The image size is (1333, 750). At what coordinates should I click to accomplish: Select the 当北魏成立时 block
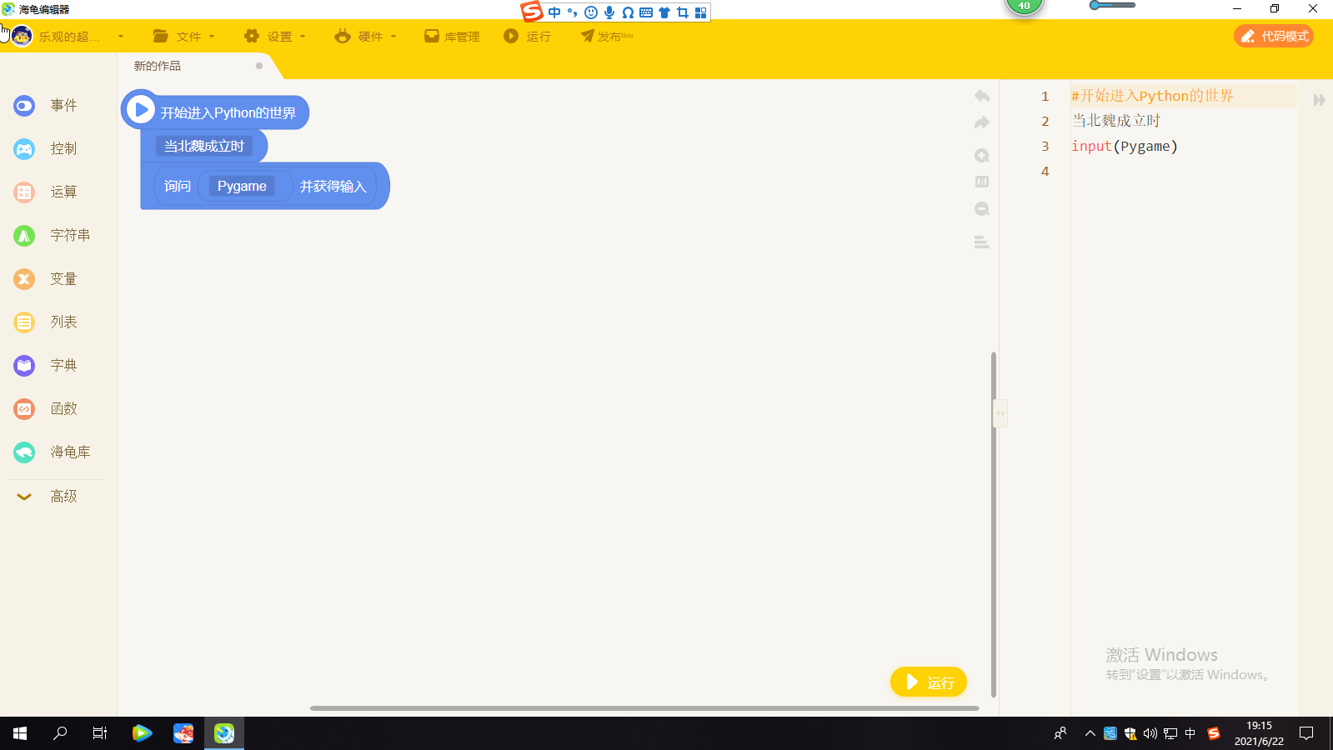click(x=204, y=147)
